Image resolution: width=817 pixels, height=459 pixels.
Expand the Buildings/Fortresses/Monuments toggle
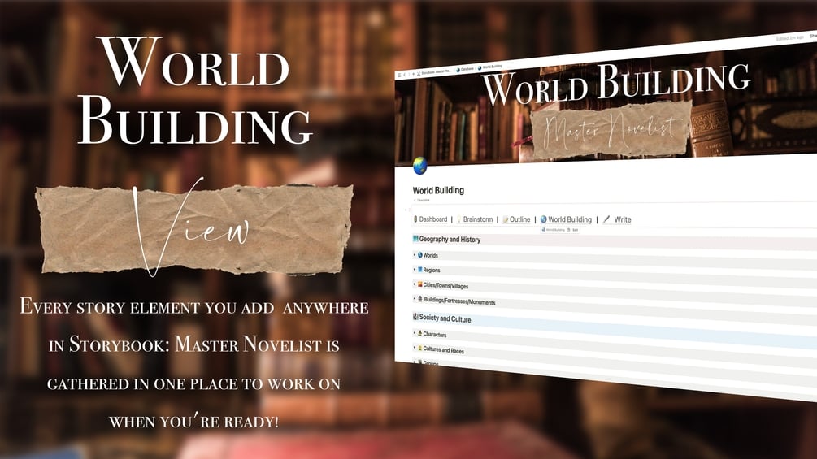[x=415, y=299]
